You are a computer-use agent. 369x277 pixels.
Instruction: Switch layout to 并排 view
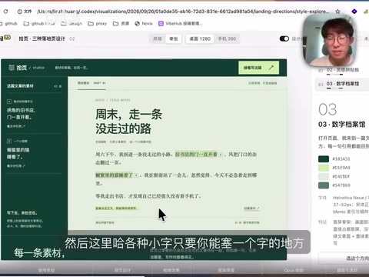158,38
